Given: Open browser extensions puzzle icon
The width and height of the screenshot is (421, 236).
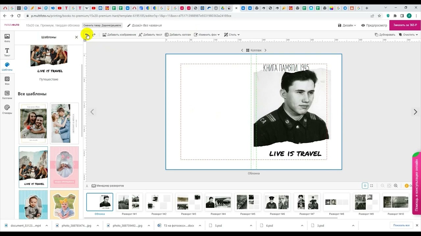Looking at the screenshot, I should 395,16.
